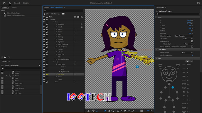
Task: Switch to Rig mode tab
Action: tap(10, 3)
